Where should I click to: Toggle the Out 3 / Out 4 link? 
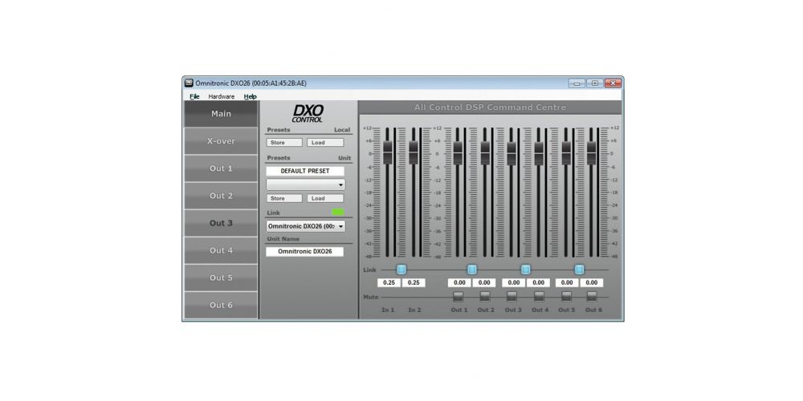(x=525, y=269)
